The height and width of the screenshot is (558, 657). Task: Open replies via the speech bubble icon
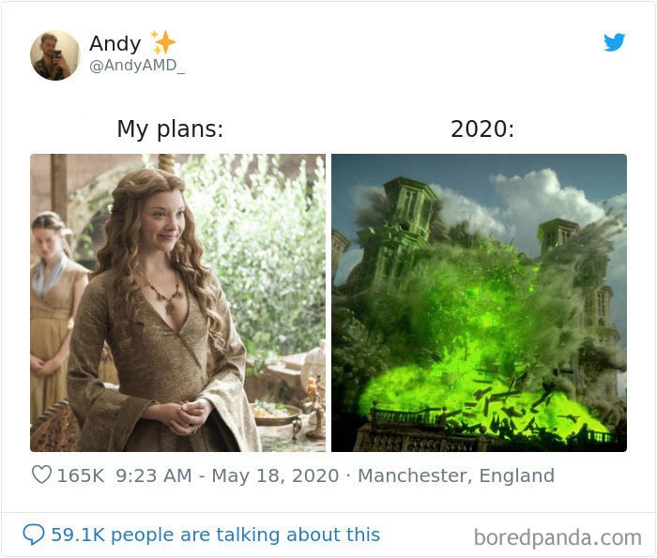[34, 535]
